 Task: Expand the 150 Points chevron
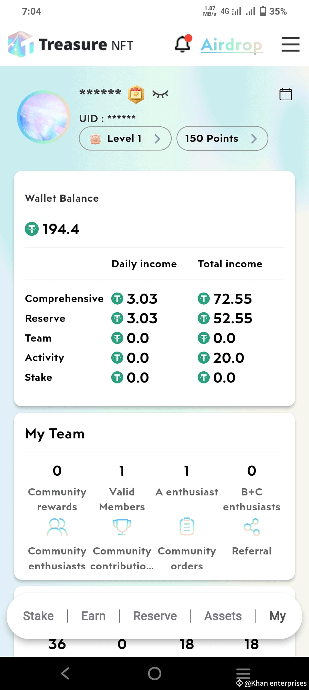pyautogui.click(x=254, y=139)
